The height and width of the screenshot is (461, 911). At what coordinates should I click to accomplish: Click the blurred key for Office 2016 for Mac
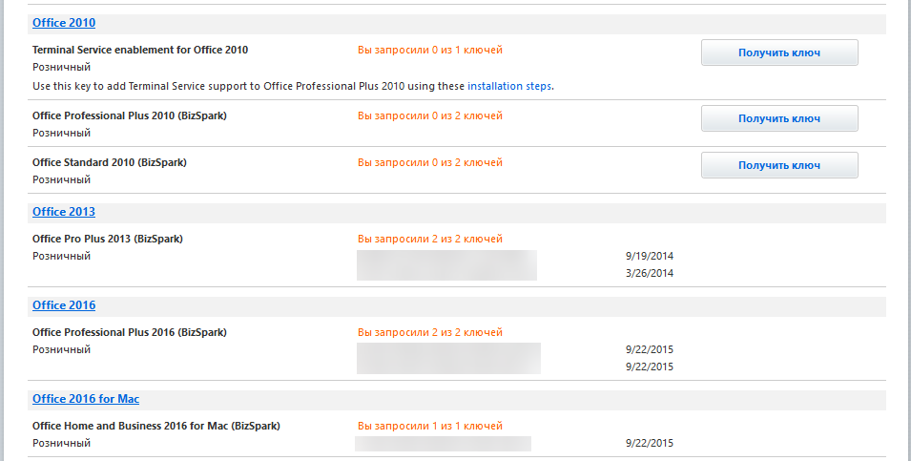pos(443,443)
